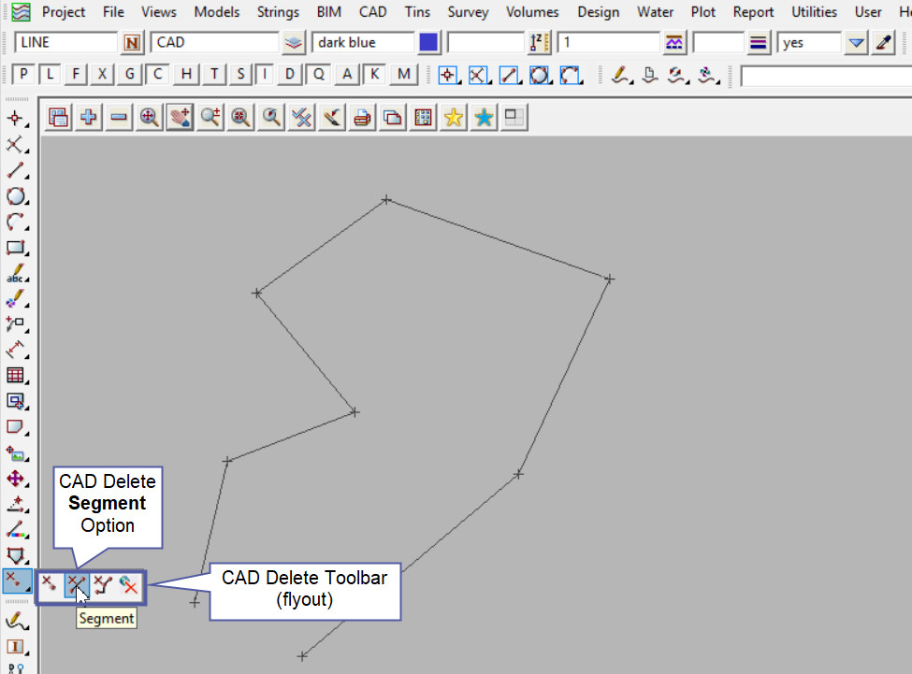Image resolution: width=912 pixels, height=674 pixels.
Task: Toggle the L snap button
Action: coord(50,75)
